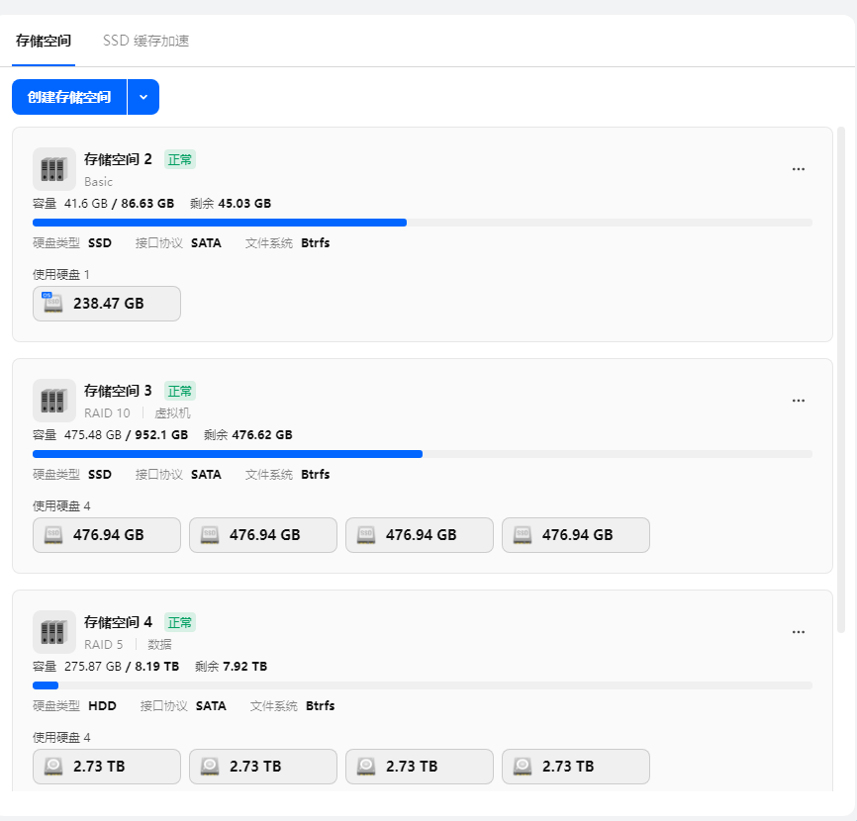Switch to the SSD 缓存加速 tab

(145, 42)
